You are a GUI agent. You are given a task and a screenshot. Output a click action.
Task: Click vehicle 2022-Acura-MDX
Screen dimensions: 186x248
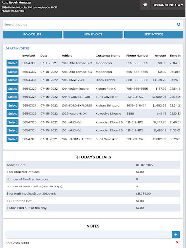[x=74, y=114]
